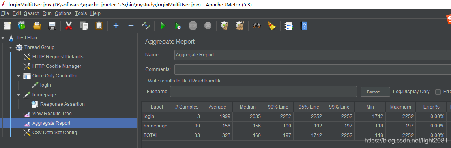Click the Comments input field
The height and width of the screenshot is (148, 451).
(313, 69)
